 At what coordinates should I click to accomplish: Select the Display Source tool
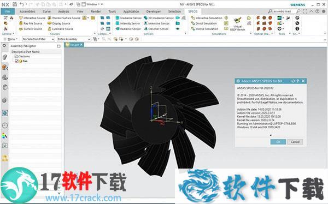[x=59, y=23]
